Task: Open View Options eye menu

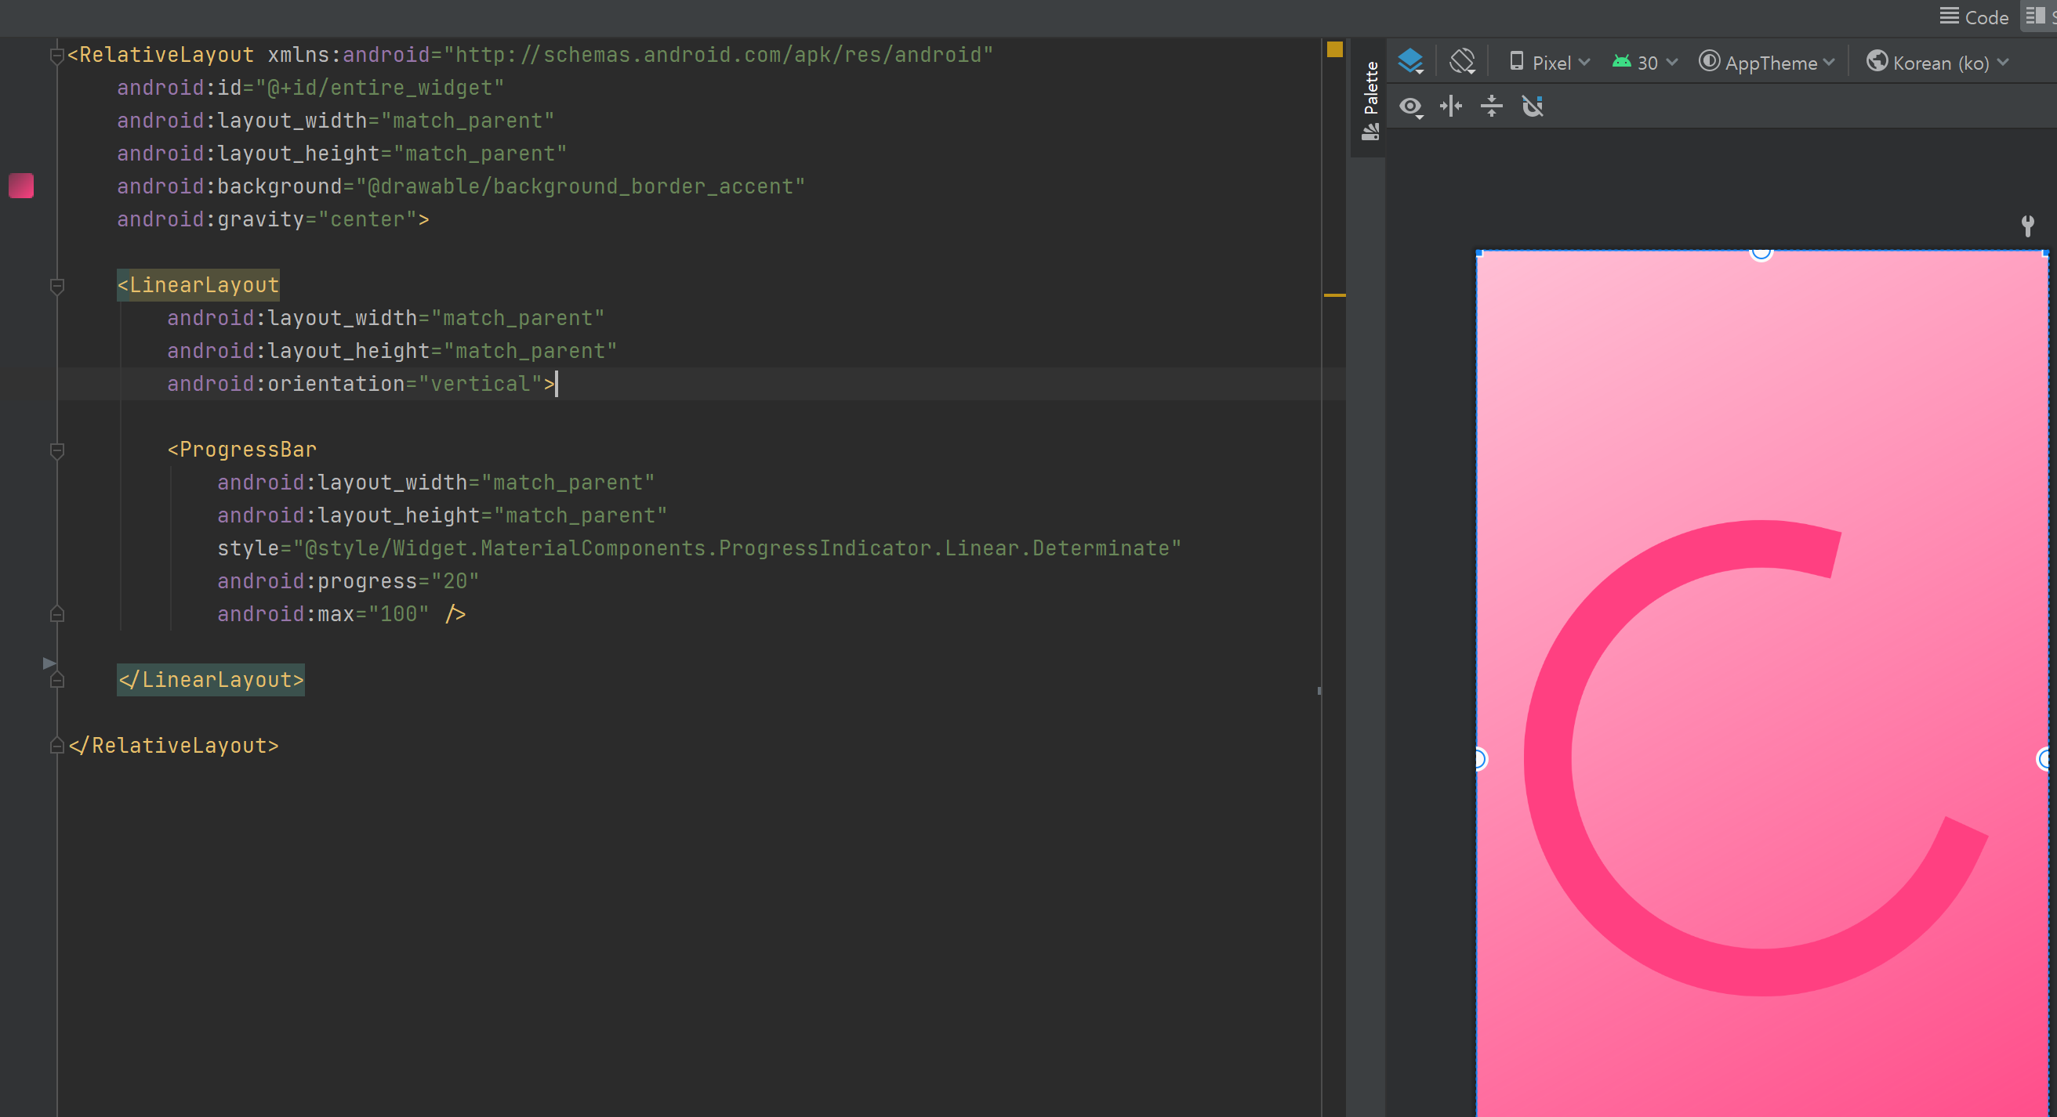Action: pos(1411,106)
